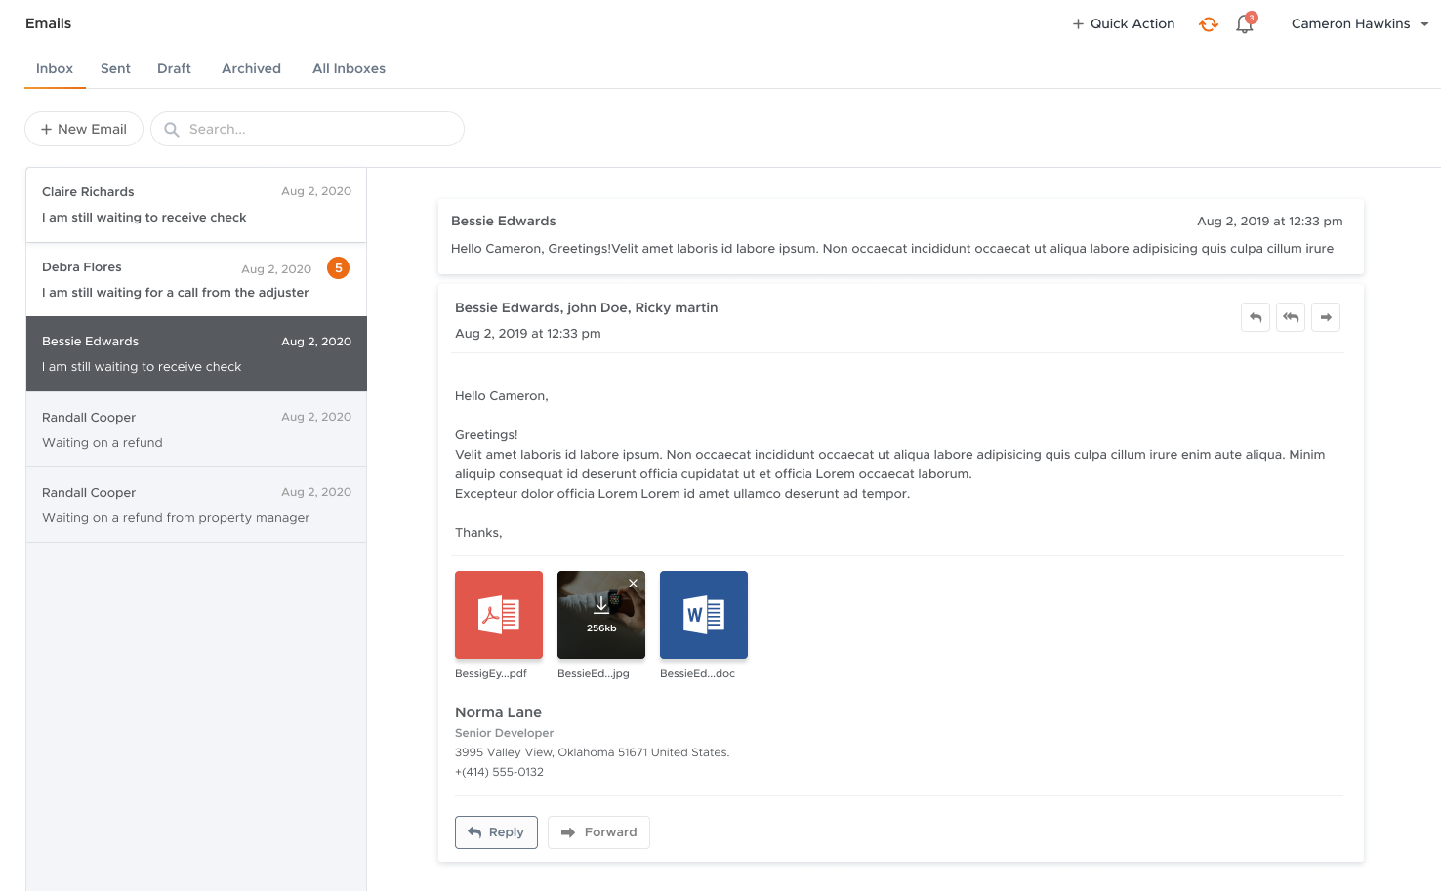Click the forward arrow icon above the message

pyautogui.click(x=1326, y=316)
